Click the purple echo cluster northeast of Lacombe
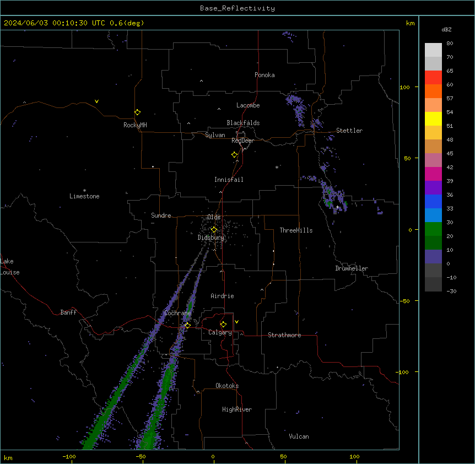The height and width of the screenshot is (464, 475). (x=296, y=110)
